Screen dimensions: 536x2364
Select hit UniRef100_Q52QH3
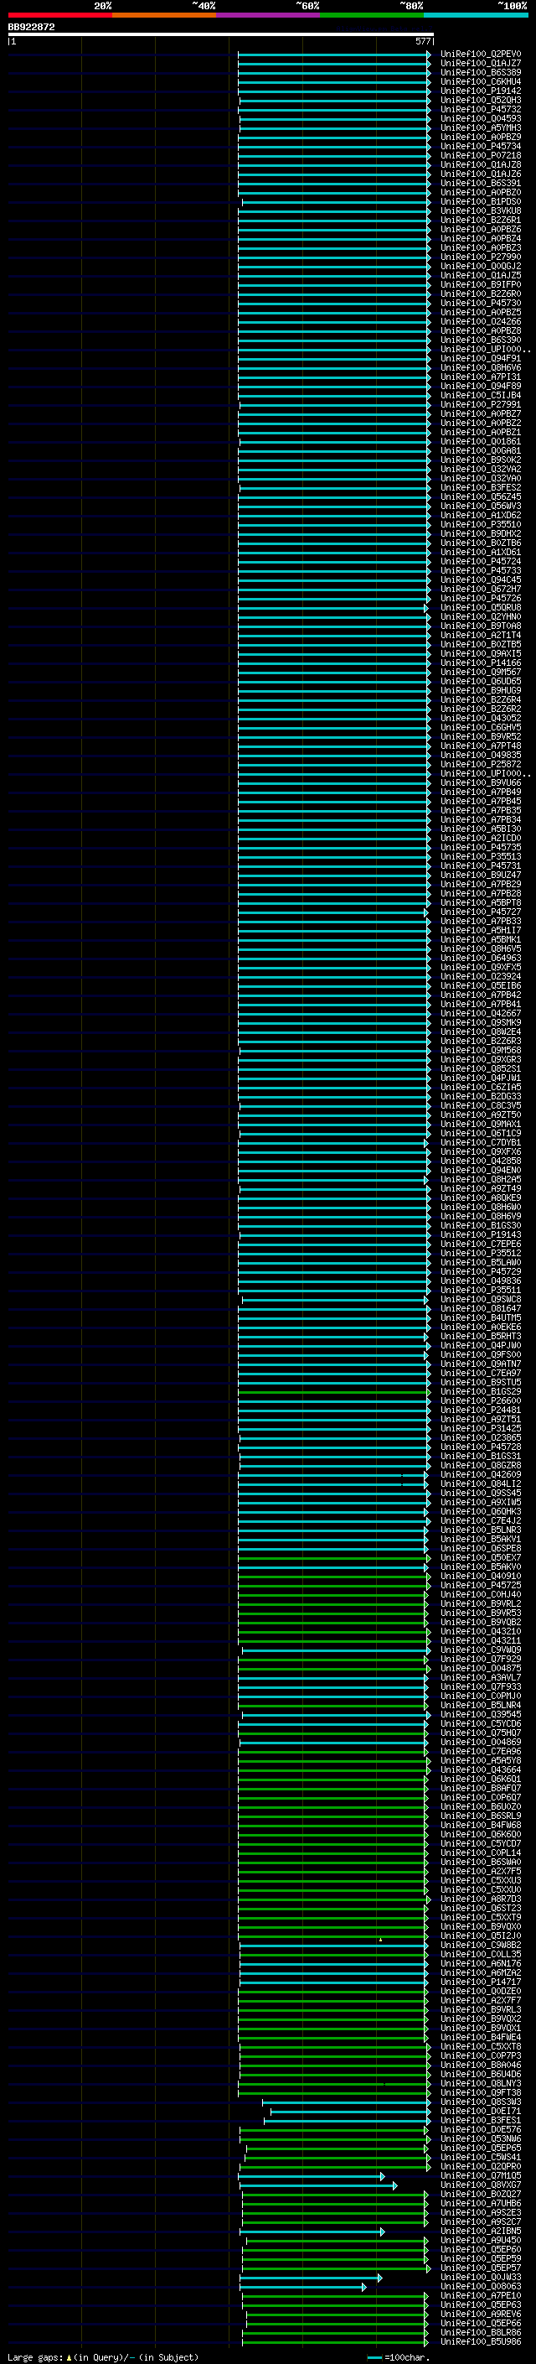pyautogui.click(x=481, y=100)
